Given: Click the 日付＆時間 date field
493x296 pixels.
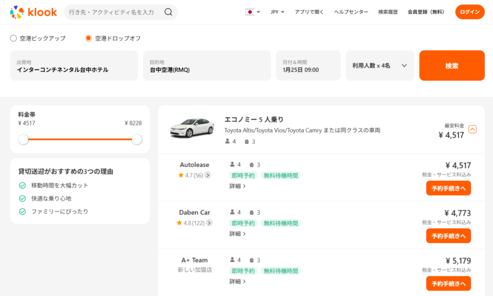Looking at the screenshot, I should click(308, 65).
